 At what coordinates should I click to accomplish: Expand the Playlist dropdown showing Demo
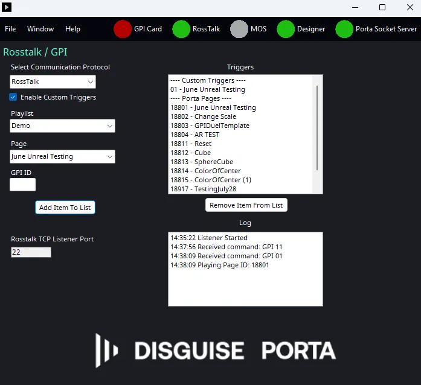pyautogui.click(x=62, y=126)
